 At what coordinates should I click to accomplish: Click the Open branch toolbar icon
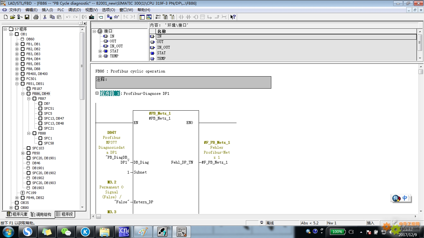tap(210, 17)
